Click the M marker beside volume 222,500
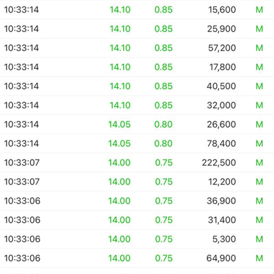 tap(259, 163)
